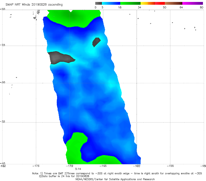Click the '5' label under the color bar
The image size is (206, 181).
(102, 7)
